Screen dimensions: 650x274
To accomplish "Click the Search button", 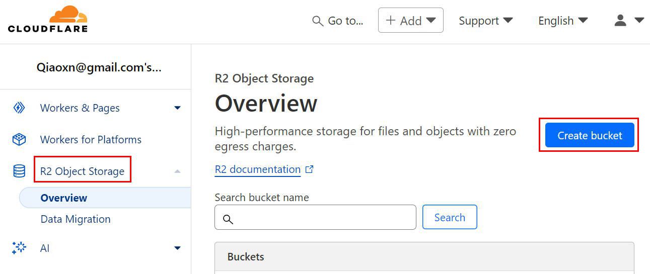I will [x=450, y=217].
